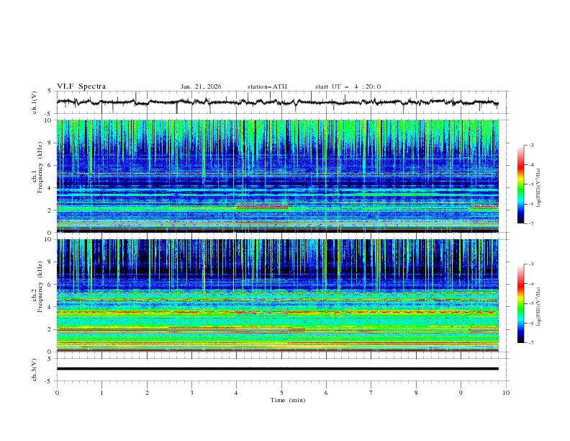
Task: Click the time axis tick label "3"
Action: point(191,393)
